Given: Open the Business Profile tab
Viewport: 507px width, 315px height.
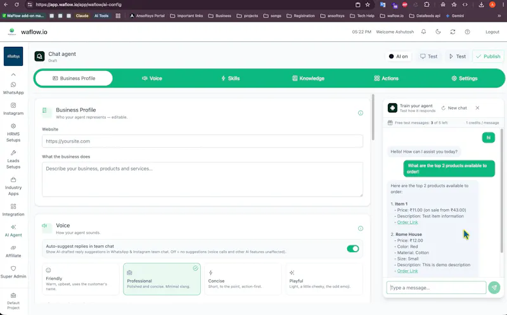Looking at the screenshot, I should (74, 78).
